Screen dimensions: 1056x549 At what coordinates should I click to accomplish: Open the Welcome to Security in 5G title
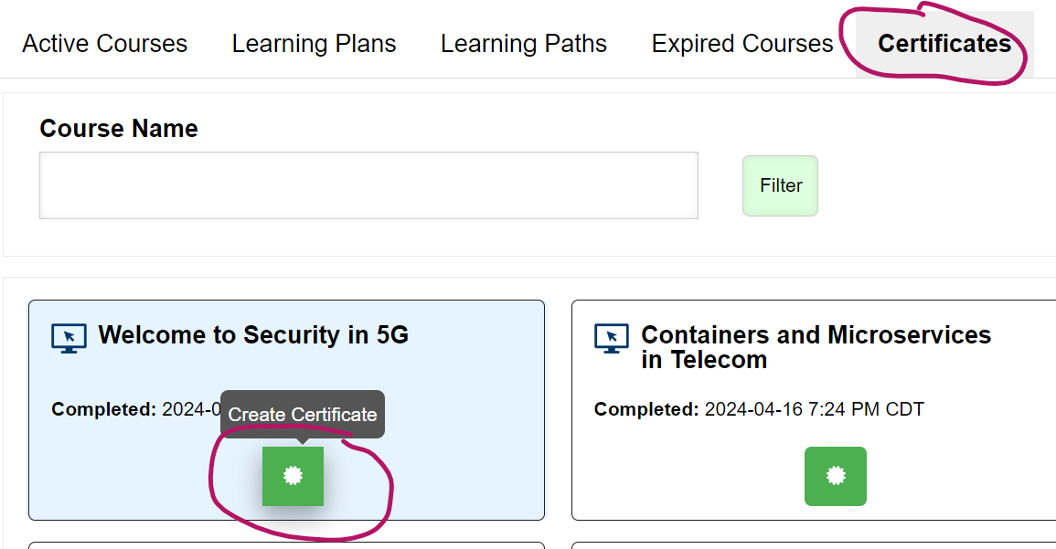(x=253, y=335)
